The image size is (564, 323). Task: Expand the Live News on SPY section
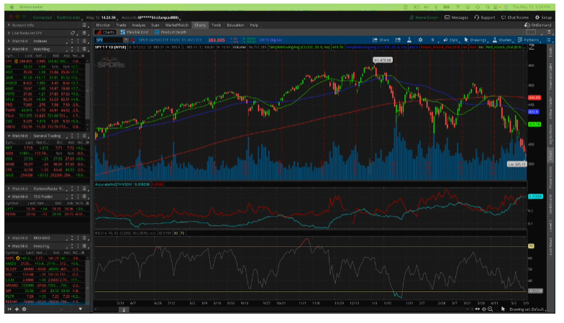9,33
